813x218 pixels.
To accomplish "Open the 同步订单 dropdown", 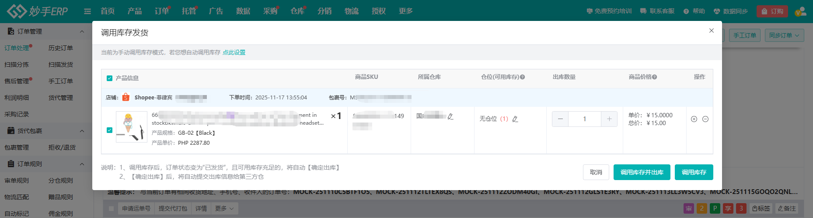I will [x=785, y=35].
